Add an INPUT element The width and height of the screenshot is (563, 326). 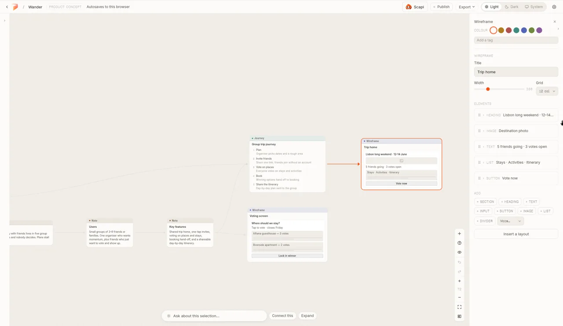pyautogui.click(x=483, y=211)
